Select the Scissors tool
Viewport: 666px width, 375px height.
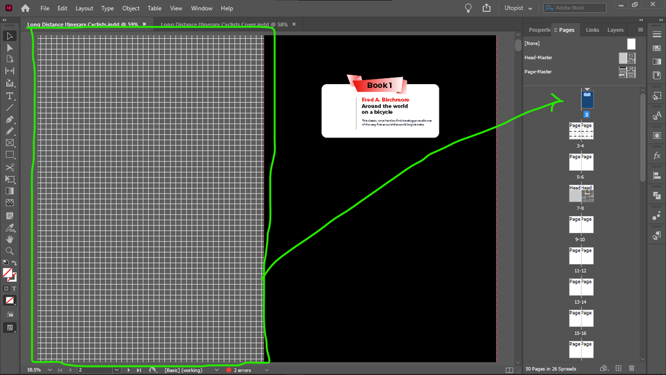[x=9, y=167]
